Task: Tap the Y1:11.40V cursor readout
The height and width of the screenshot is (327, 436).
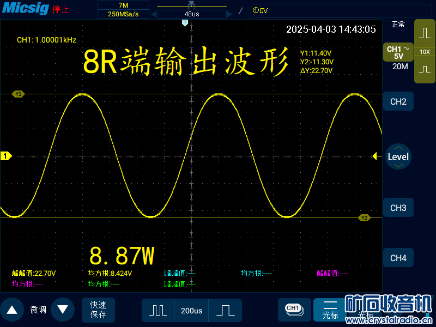Action: (x=316, y=53)
